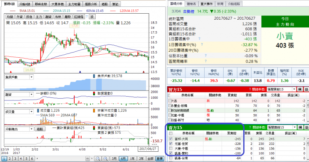Toggle the 紅綠燈 overlay button
The height and width of the screenshot is (162, 309).
click(79, 17)
